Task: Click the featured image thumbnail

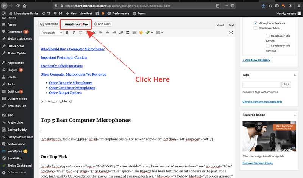Action: click(x=269, y=136)
